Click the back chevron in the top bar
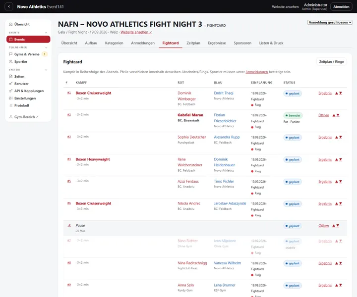 tap(9, 6)
